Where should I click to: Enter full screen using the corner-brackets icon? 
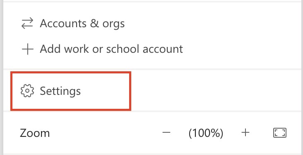[x=280, y=133]
